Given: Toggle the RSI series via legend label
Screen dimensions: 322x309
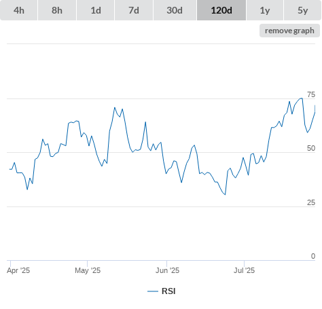Looking at the screenshot, I should click(x=168, y=291).
